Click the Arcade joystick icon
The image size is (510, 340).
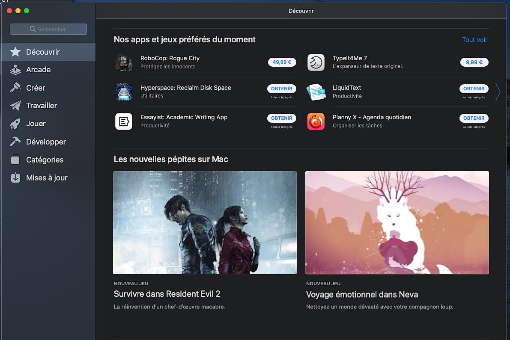(15, 69)
